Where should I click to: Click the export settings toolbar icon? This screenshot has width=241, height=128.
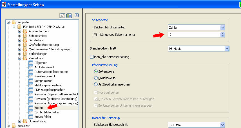click(69, 16)
